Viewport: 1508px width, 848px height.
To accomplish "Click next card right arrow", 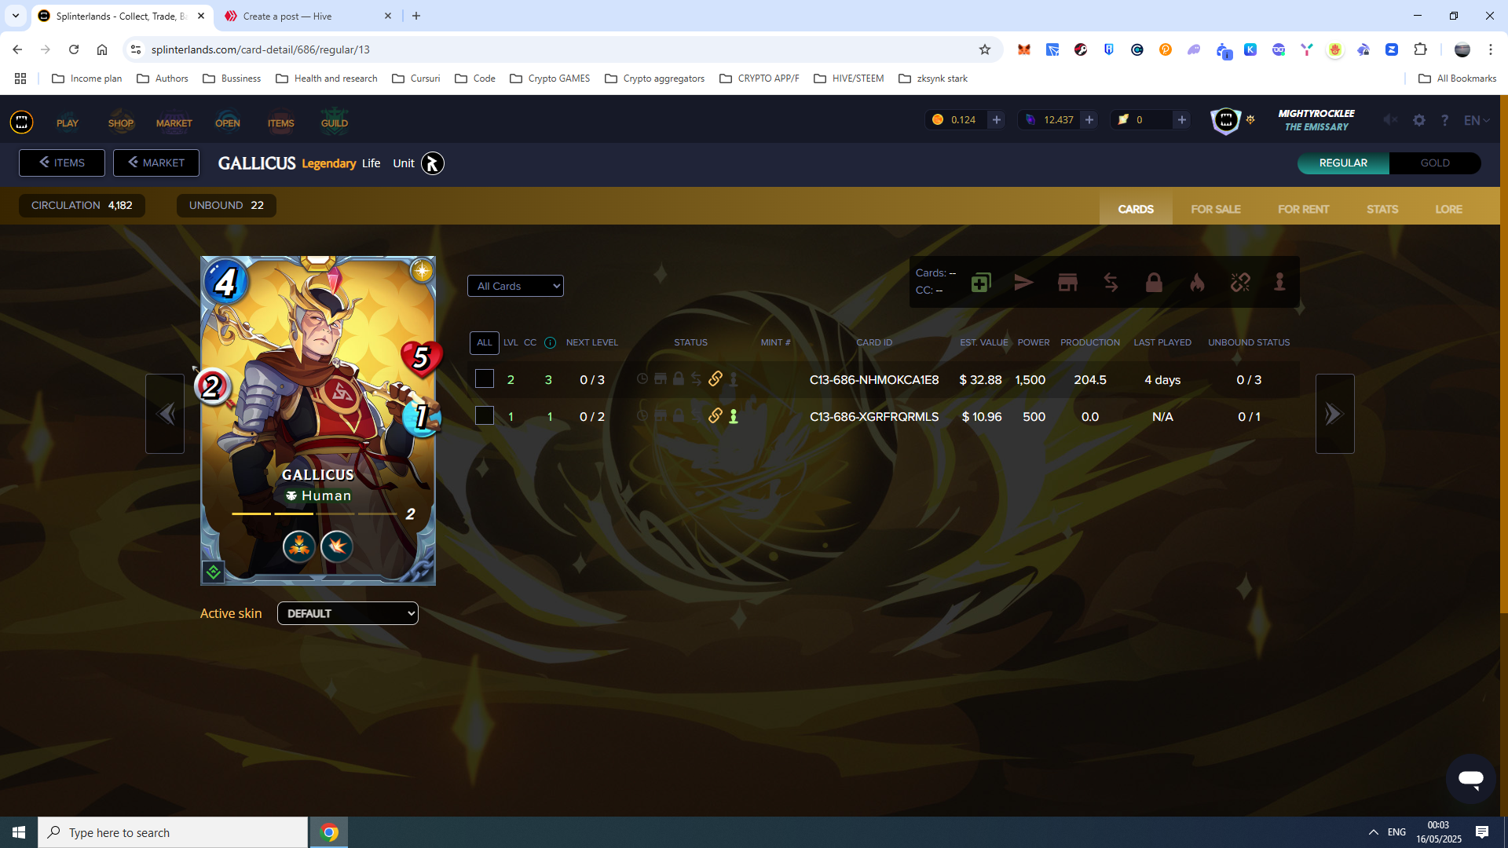I will point(1334,414).
